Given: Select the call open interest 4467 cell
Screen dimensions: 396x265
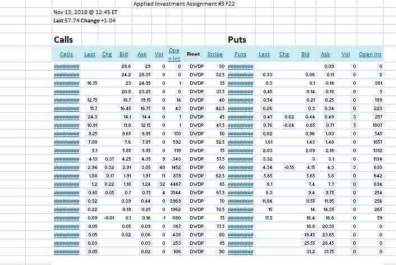Looking at the screenshot, I should click(176, 184).
